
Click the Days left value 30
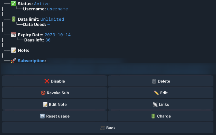click(48, 40)
